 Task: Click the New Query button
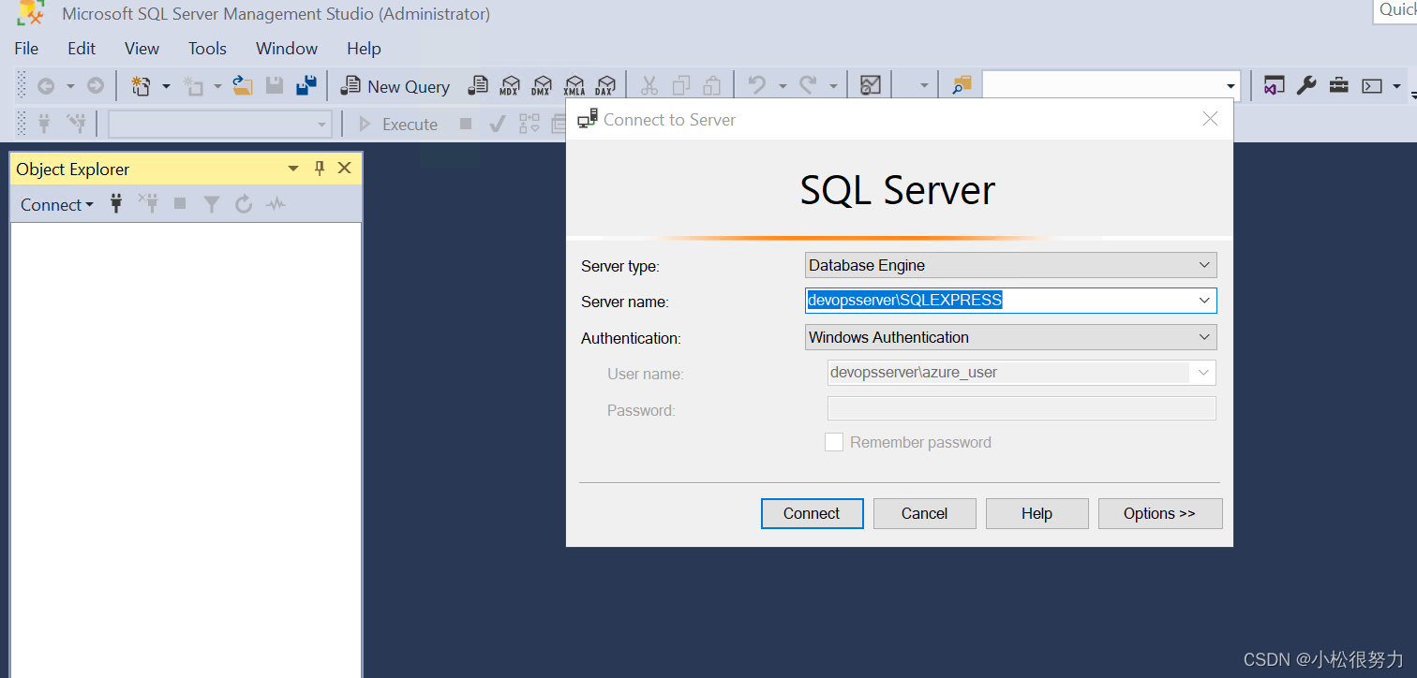(395, 86)
